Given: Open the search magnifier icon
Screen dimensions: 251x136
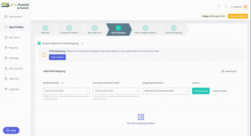Looking at the screenshot, I should 219,6.
